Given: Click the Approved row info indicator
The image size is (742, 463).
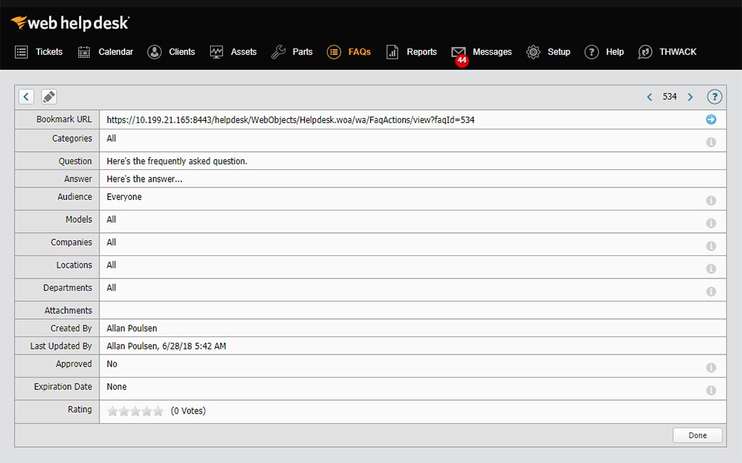Looking at the screenshot, I should click(711, 367).
